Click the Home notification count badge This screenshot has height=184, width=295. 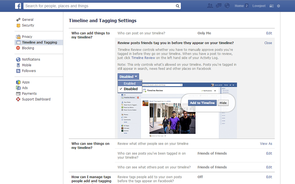click(246, 6)
